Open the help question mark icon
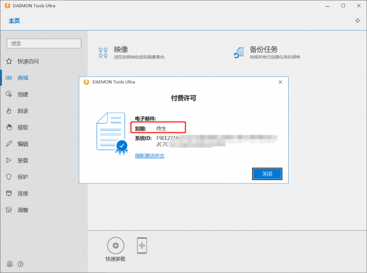Image resolution: width=367 pixels, height=273 pixels. click(x=20, y=264)
